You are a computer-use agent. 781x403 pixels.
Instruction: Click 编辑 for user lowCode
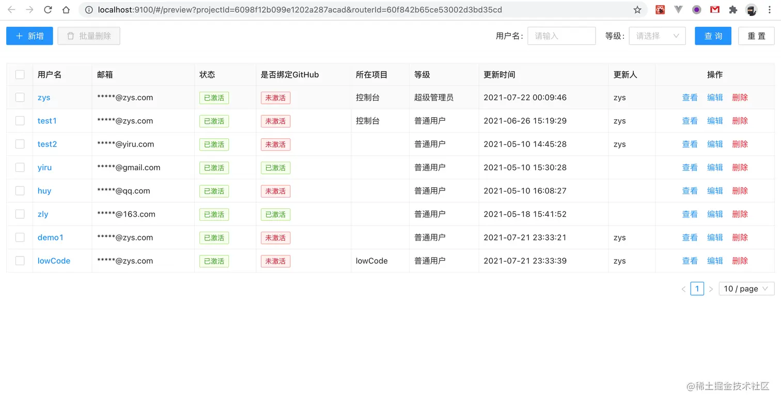(715, 261)
